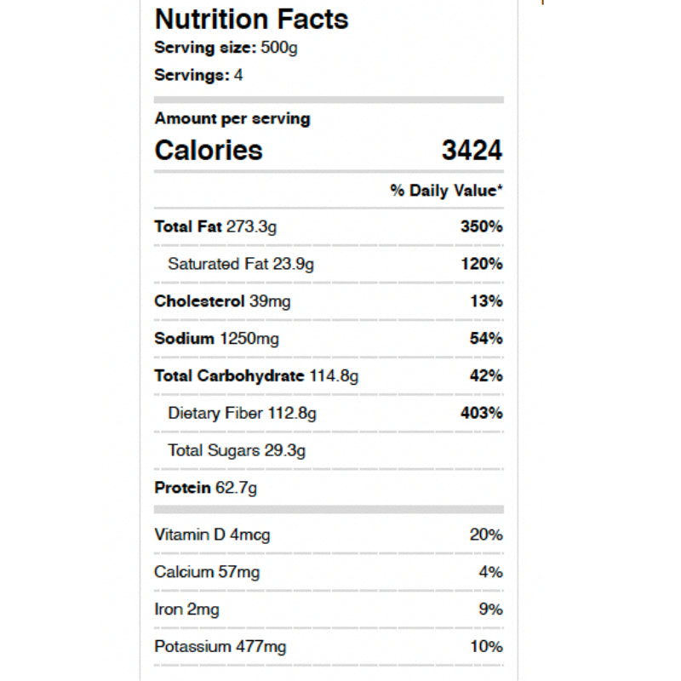This screenshot has width=681, height=681.
Task: Select the Protein 62.7g row
Action: point(205,489)
